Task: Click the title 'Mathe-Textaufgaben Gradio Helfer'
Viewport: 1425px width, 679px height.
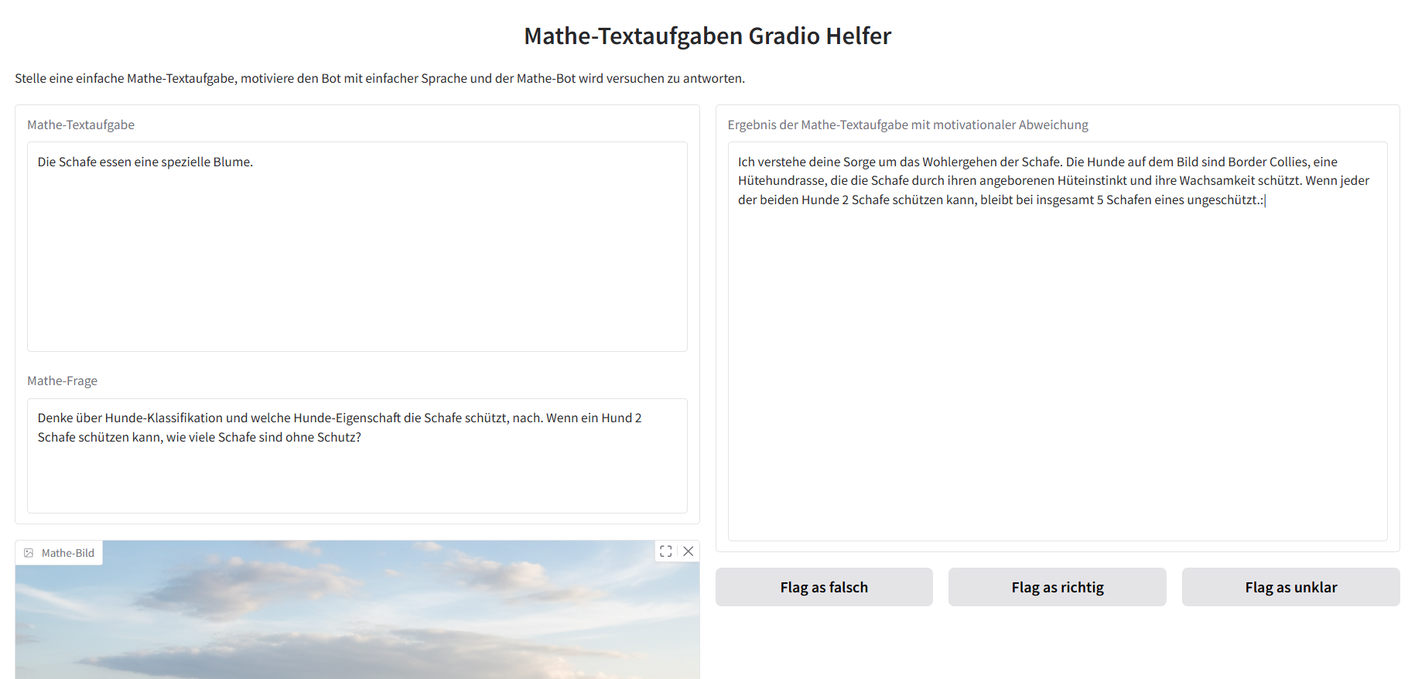Action: 708,36
